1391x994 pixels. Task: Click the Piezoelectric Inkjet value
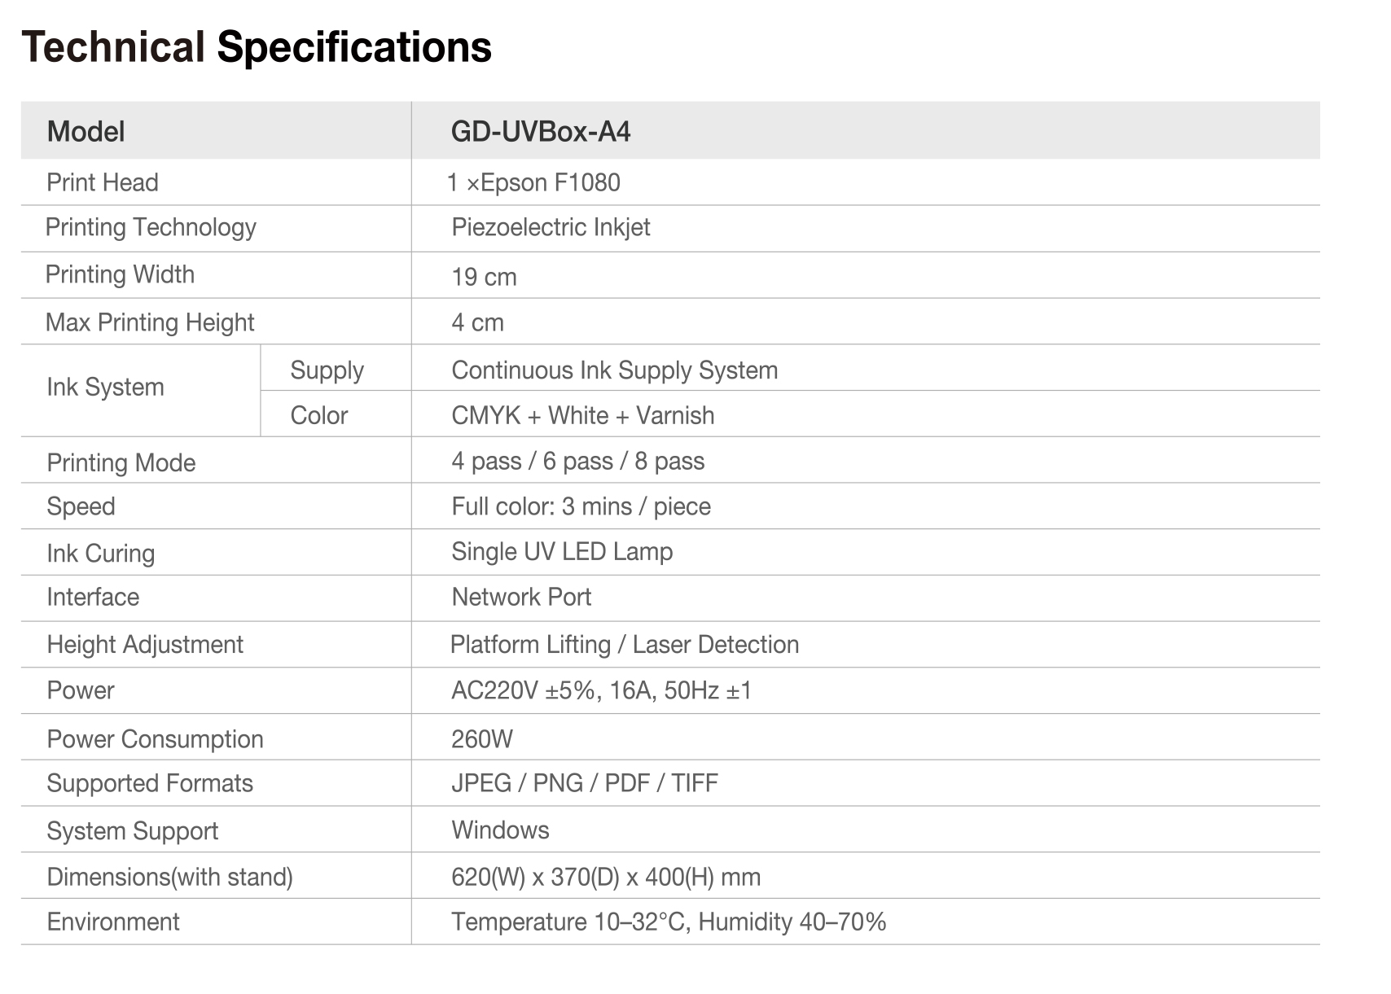click(551, 227)
